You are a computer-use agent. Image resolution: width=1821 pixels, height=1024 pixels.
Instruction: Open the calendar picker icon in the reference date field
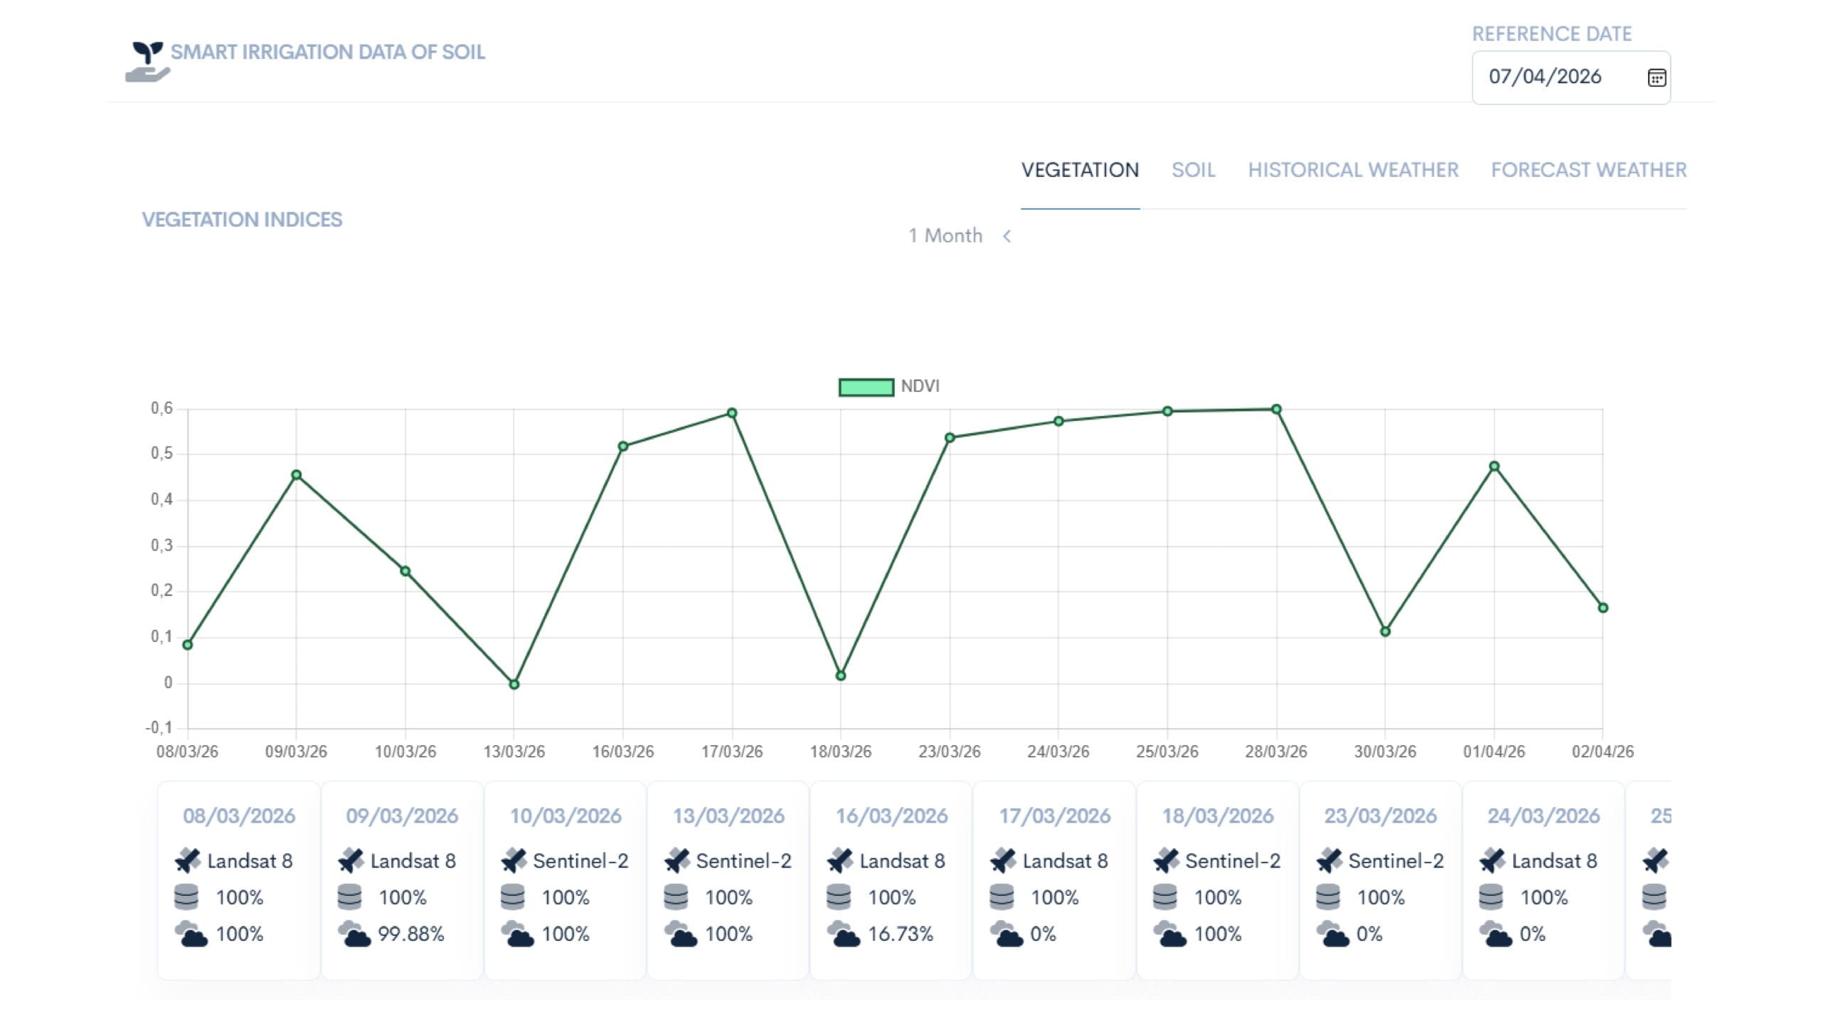coord(1657,78)
